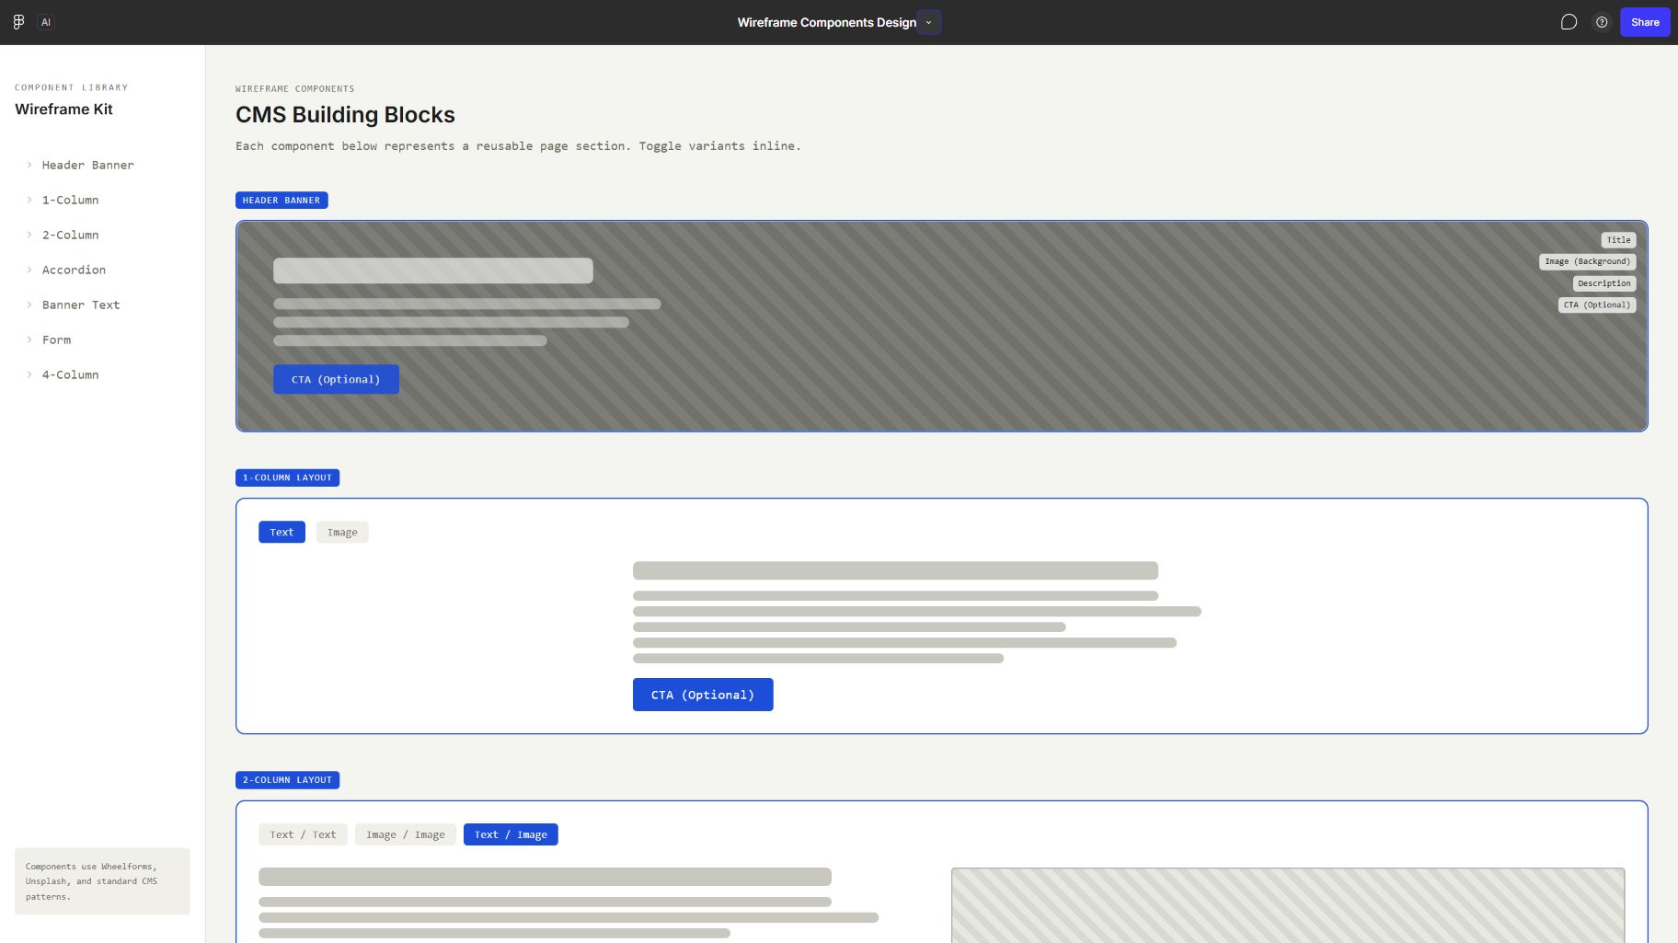Click the Image (Background) annotation tag

pos(1587,261)
